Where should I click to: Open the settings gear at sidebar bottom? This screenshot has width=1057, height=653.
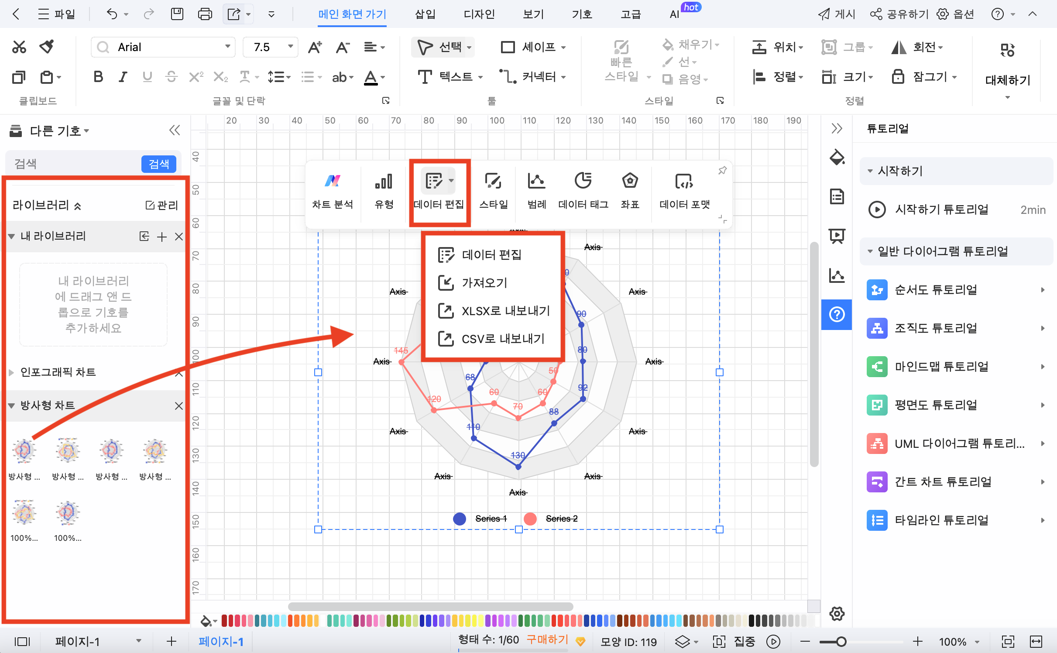[837, 614]
